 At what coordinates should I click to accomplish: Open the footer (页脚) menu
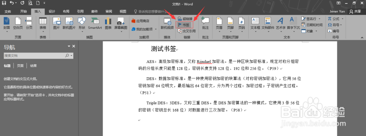tap(230, 24)
